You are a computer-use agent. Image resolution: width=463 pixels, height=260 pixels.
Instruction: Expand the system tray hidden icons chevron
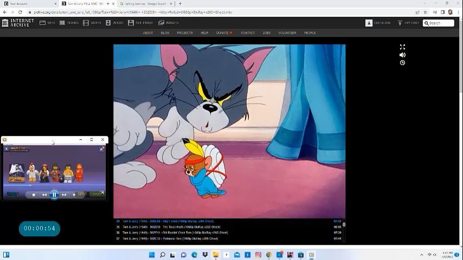pyautogui.click(x=422, y=255)
